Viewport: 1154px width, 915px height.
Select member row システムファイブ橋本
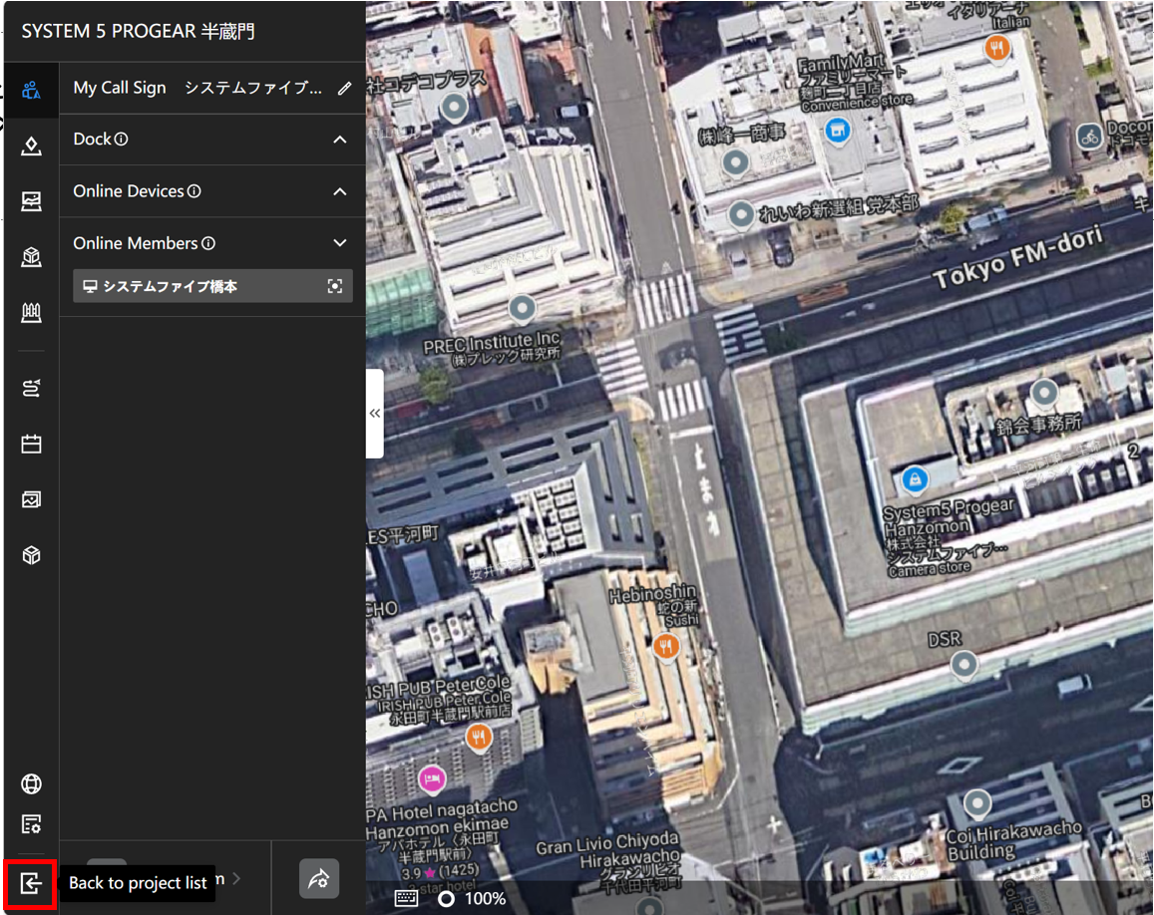(212, 286)
